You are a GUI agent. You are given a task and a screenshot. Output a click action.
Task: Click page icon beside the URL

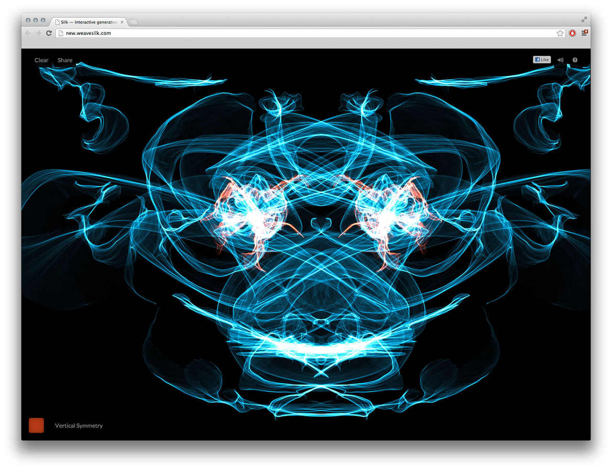coord(61,33)
